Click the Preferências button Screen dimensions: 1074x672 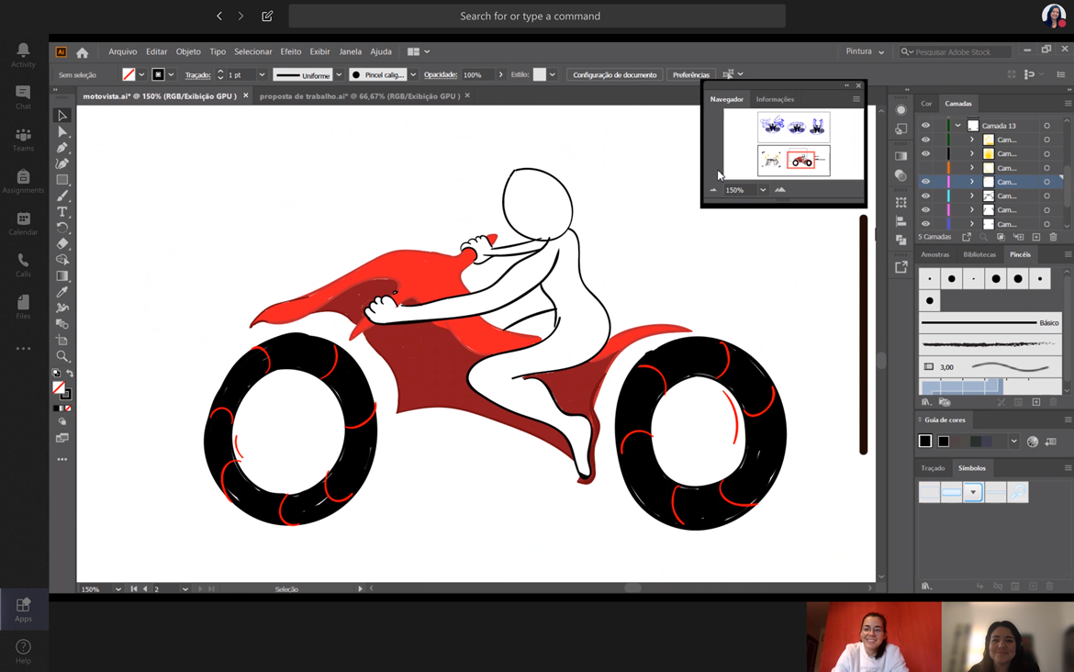(x=690, y=75)
